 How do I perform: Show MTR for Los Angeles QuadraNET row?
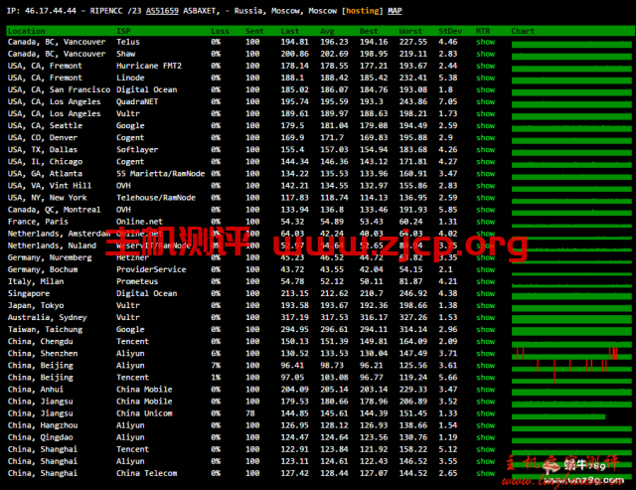486,101
